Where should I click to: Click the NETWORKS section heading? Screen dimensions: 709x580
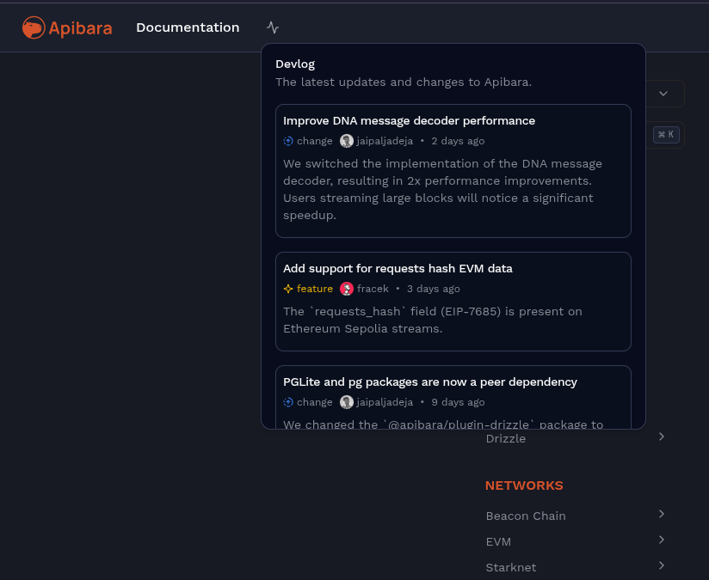pos(524,485)
